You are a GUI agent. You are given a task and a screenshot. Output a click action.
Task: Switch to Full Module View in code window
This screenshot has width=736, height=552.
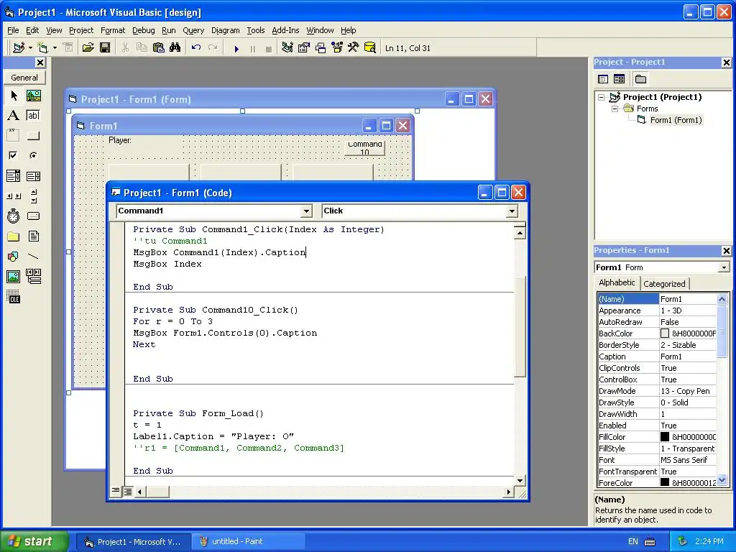tap(128, 492)
